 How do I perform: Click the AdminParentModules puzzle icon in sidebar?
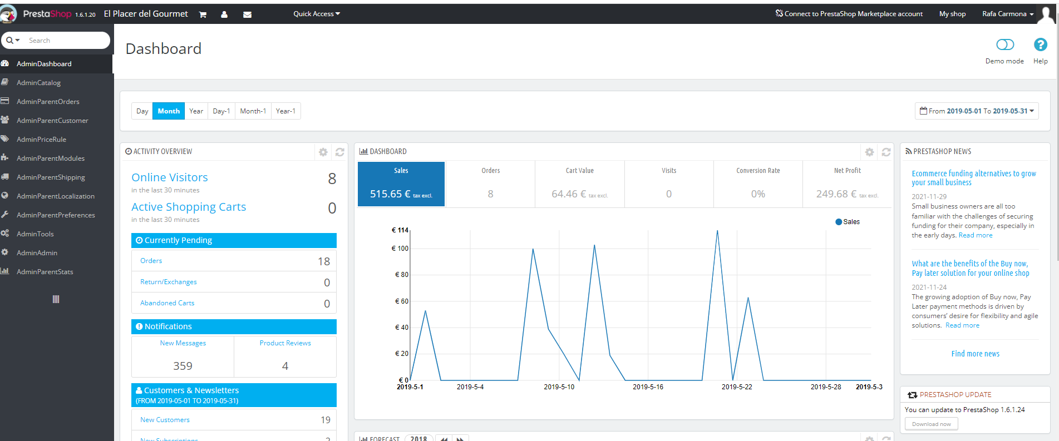(x=5, y=158)
